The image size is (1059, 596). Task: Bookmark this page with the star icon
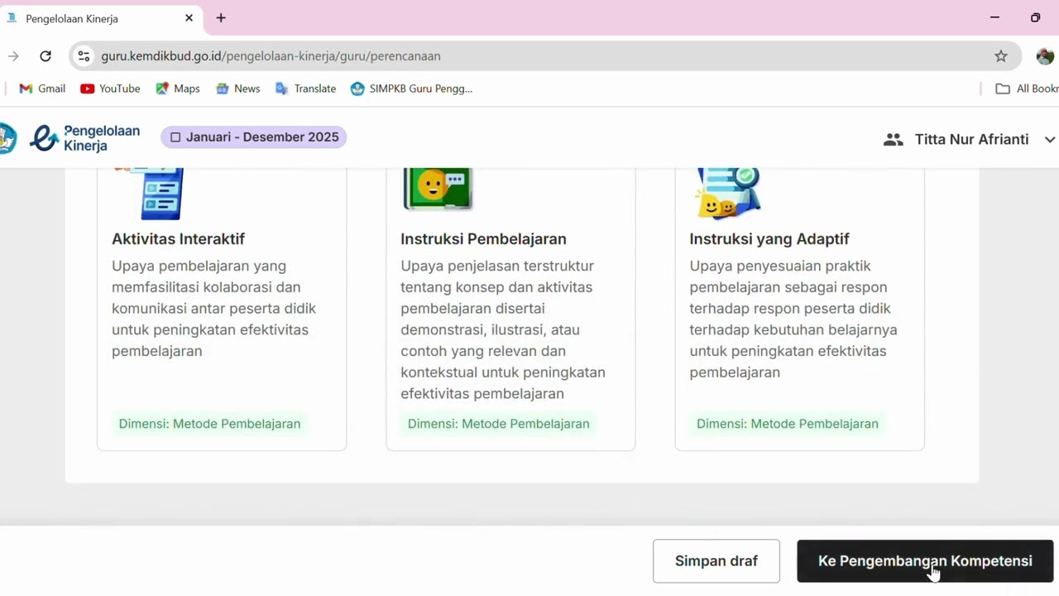point(1001,56)
